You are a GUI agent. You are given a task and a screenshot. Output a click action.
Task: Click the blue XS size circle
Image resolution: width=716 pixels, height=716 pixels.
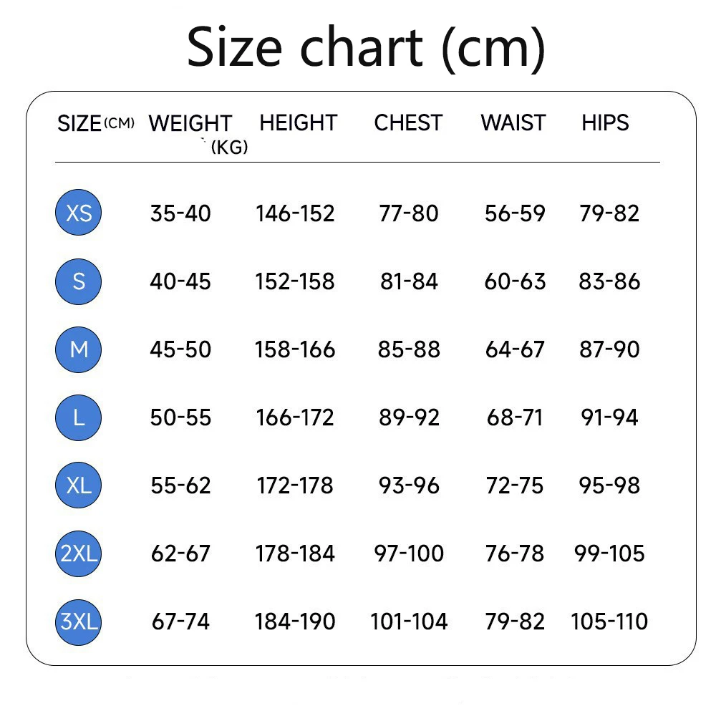(79, 213)
